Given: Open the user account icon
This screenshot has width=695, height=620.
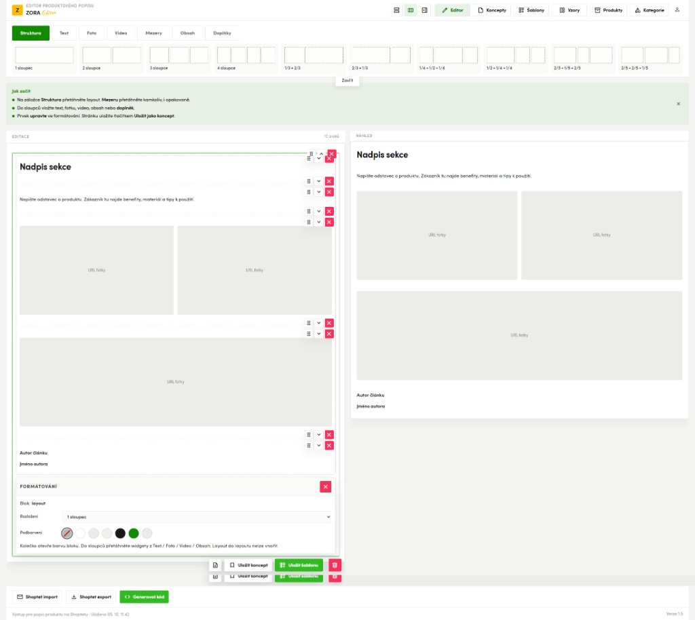Looking at the screenshot, I should point(677,9).
